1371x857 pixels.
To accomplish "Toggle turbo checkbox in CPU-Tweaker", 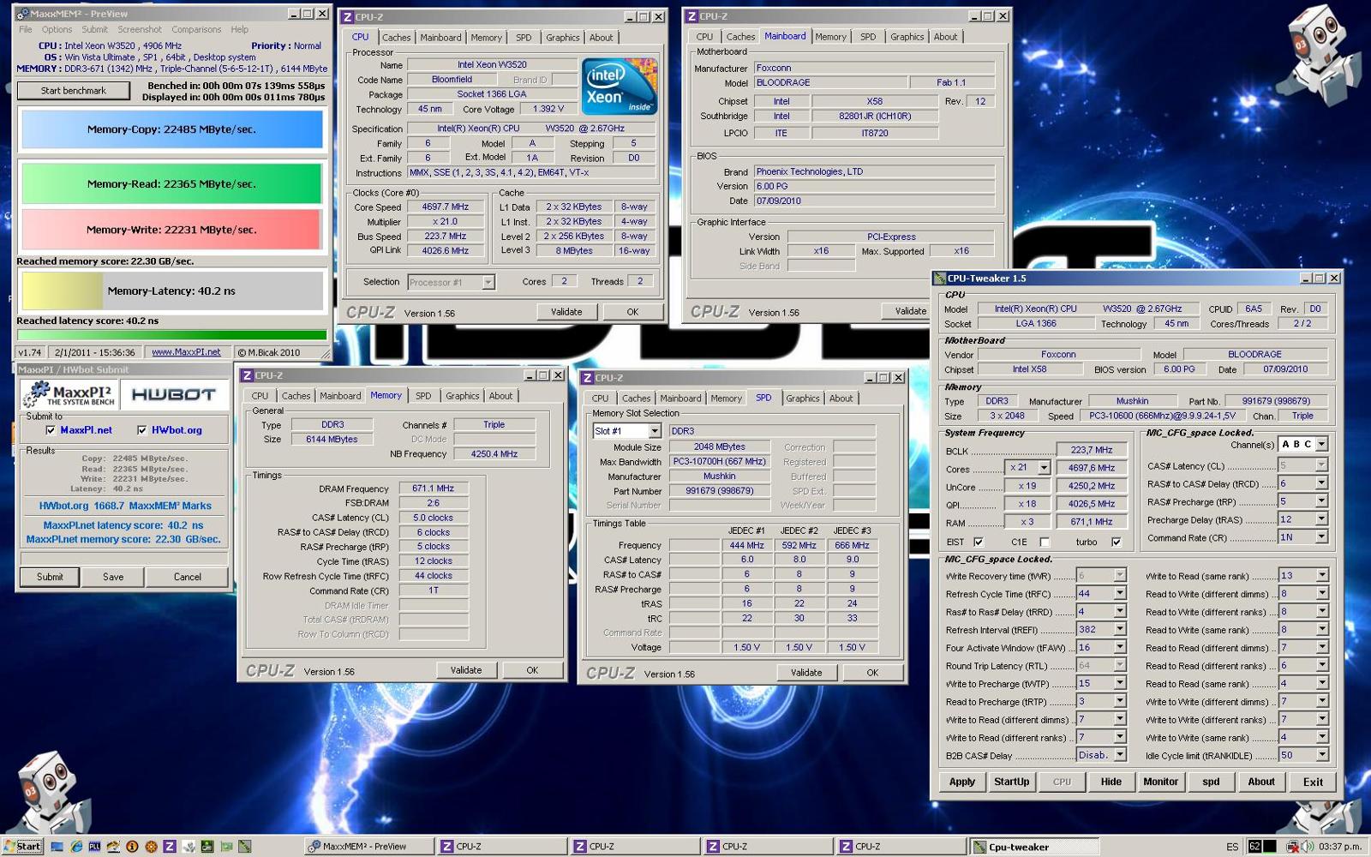I will coord(1116,542).
